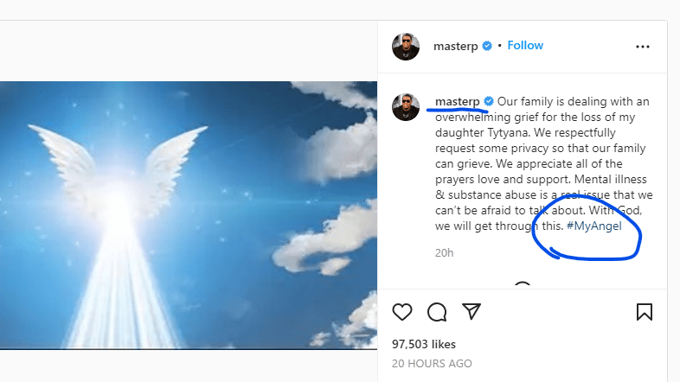Save the post with bookmark icon
The image size is (680, 382).
(645, 311)
